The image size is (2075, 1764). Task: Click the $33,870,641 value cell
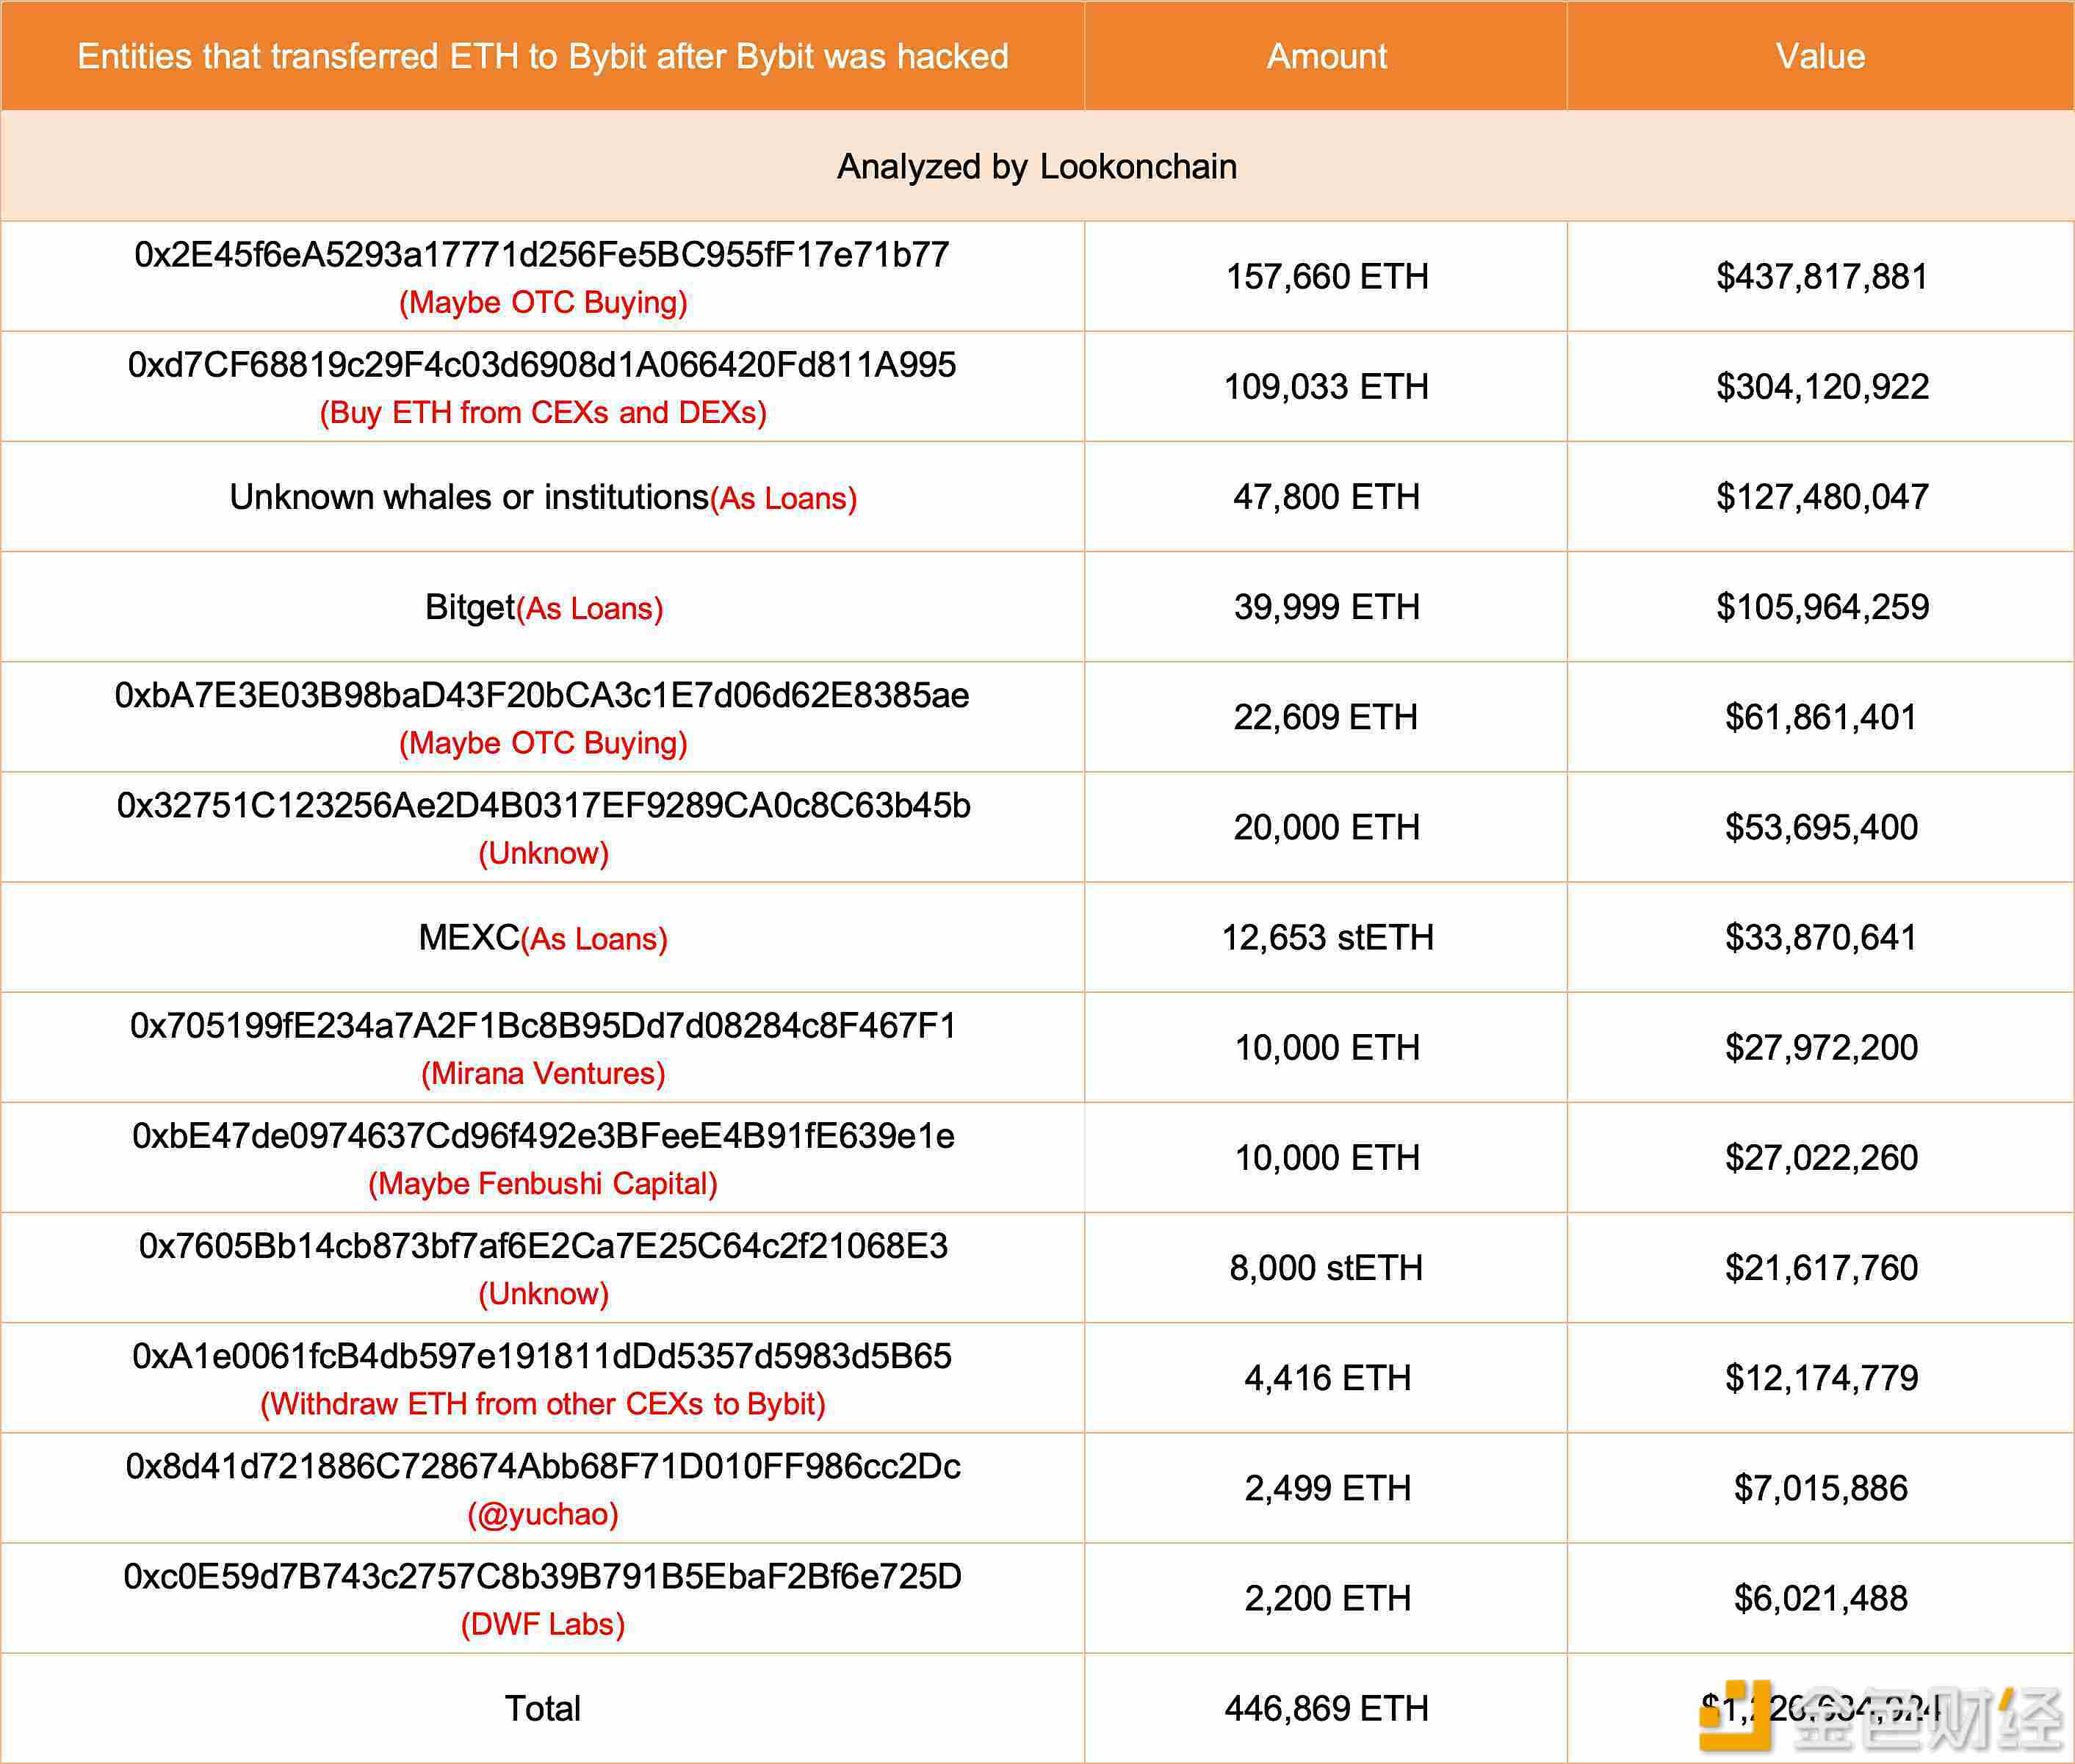pyautogui.click(x=1820, y=937)
